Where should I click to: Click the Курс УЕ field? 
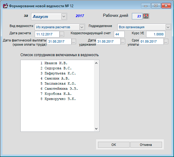155,34
